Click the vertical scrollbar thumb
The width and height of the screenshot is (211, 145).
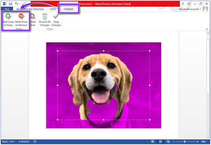pyautogui.click(x=208, y=66)
